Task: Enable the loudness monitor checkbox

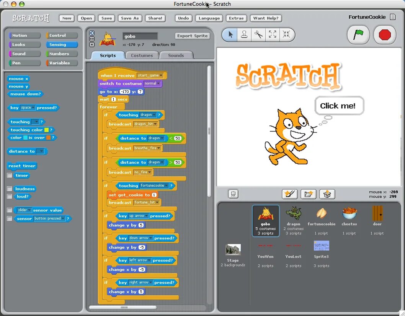Action: tap(10, 189)
